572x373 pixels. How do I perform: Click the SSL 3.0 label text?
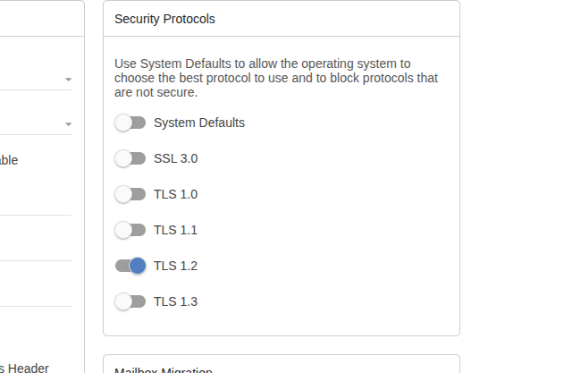(x=175, y=158)
